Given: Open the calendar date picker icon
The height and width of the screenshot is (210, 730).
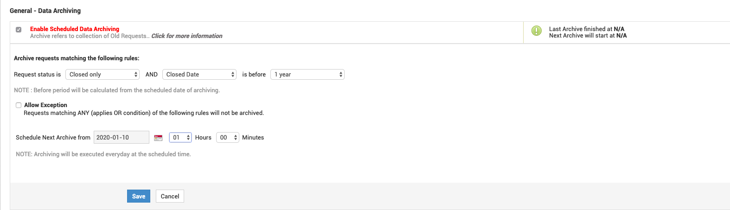Looking at the screenshot, I should pos(158,138).
